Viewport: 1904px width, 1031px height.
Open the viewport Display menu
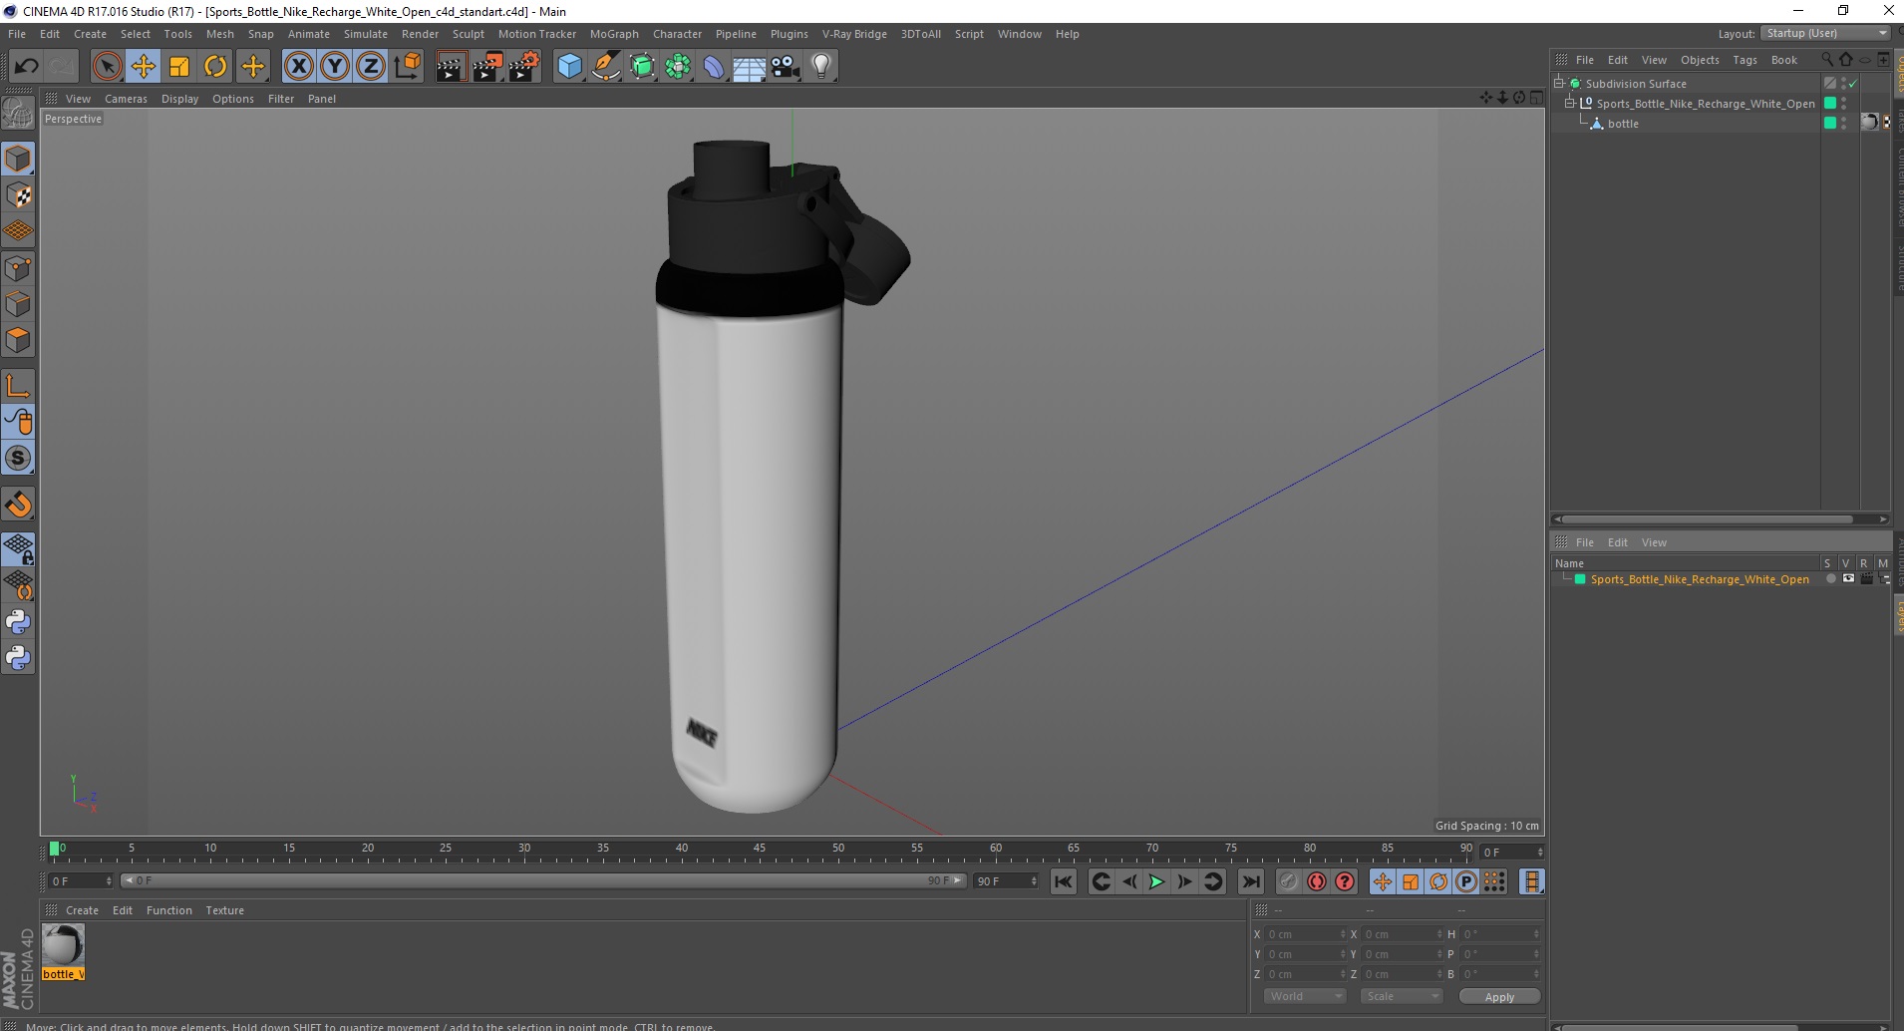179,99
